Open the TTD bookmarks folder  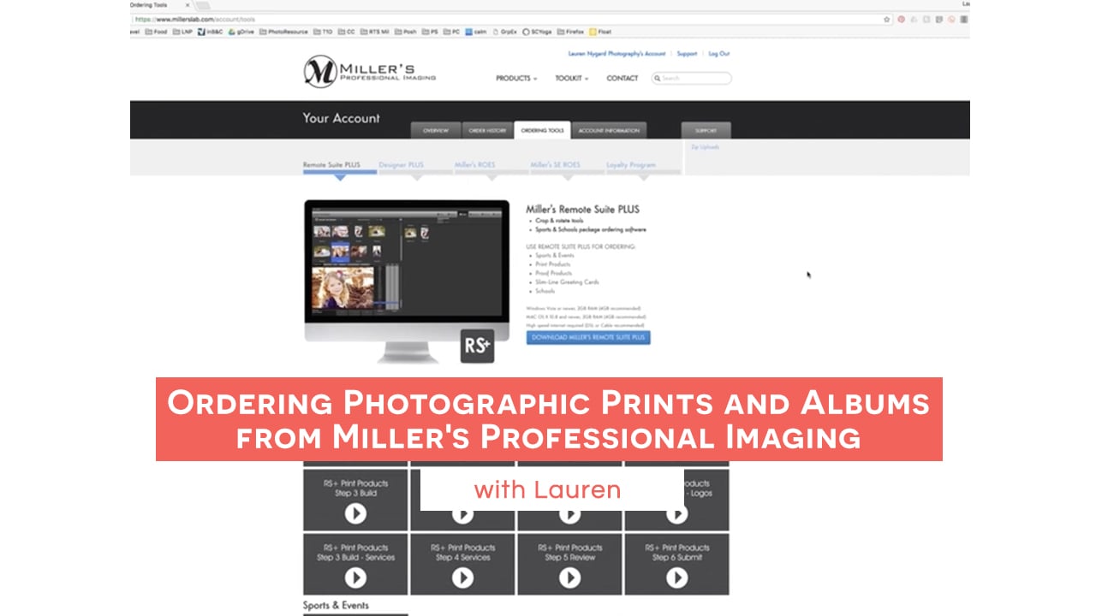click(x=323, y=32)
